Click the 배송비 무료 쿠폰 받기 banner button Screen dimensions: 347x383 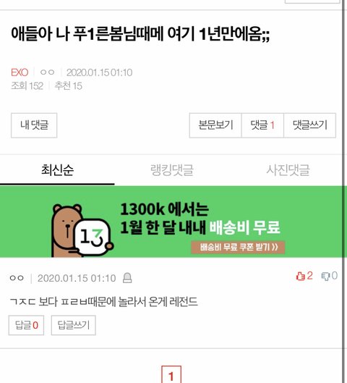point(238,247)
